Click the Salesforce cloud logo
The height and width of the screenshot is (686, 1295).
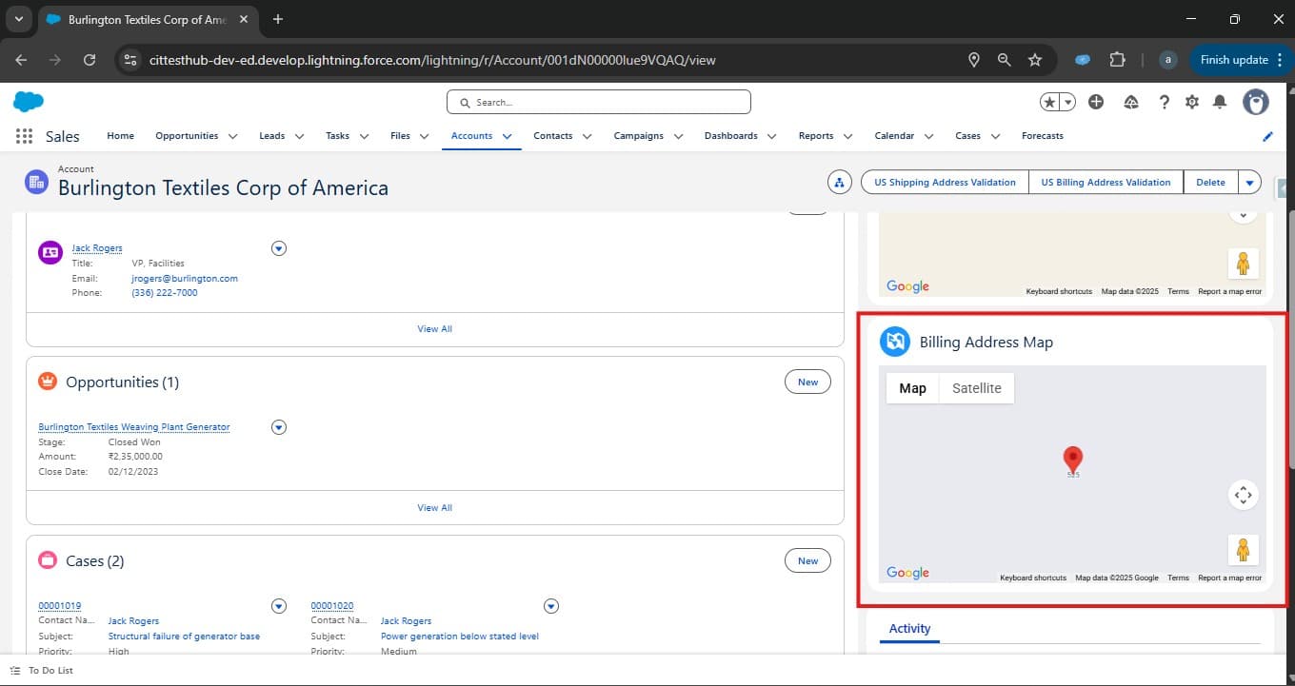tap(29, 102)
